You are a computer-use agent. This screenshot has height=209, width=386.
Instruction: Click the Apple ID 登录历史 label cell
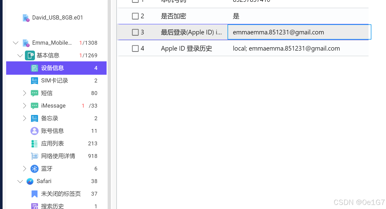pos(186,49)
